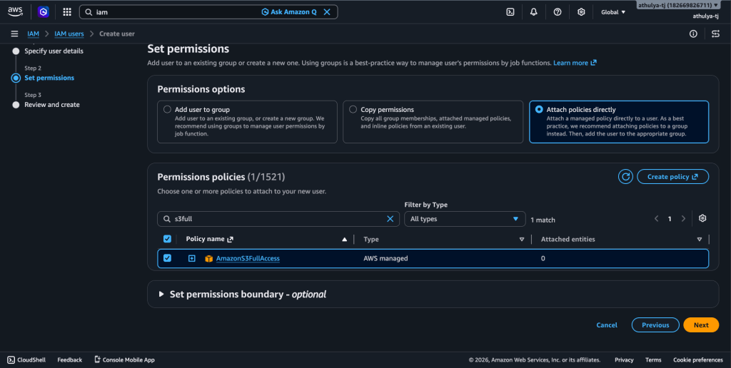Image resolution: width=731 pixels, height=368 pixels.
Task: Expand the AmazonS3FullAccess policy details
Action: click(191, 259)
